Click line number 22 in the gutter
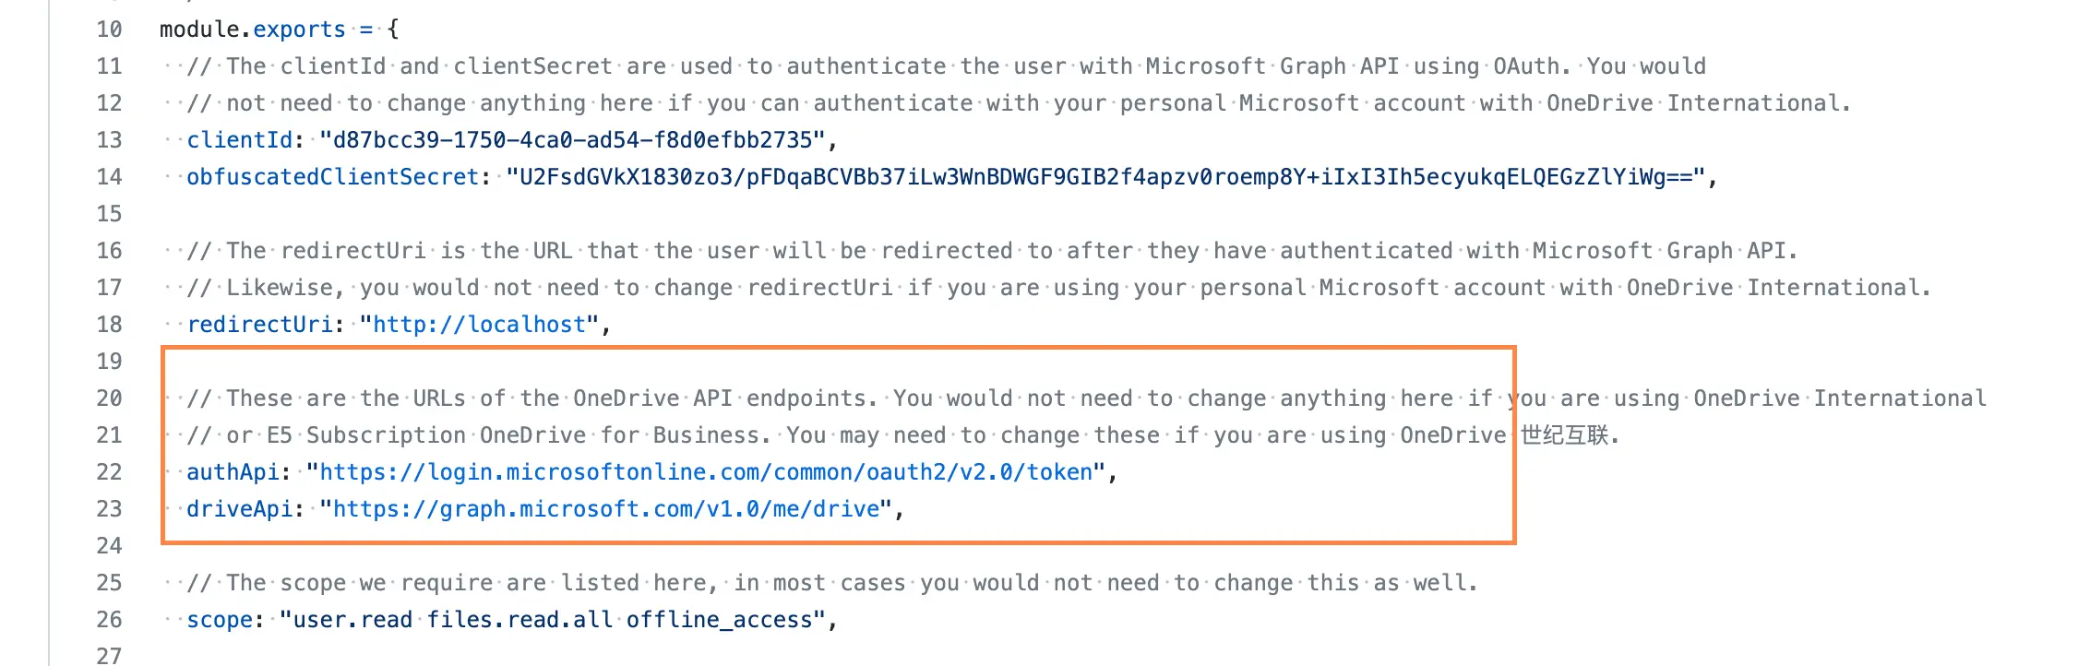Viewport: 2078px width, 666px height. point(109,472)
